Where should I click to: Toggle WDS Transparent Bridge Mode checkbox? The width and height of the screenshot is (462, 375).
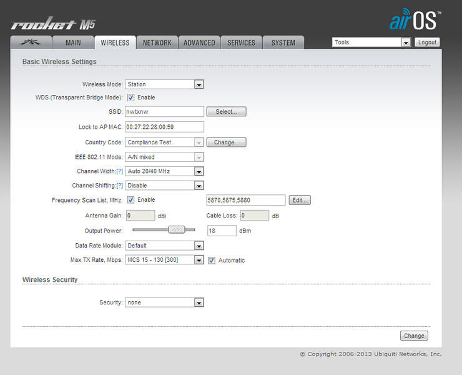[130, 97]
